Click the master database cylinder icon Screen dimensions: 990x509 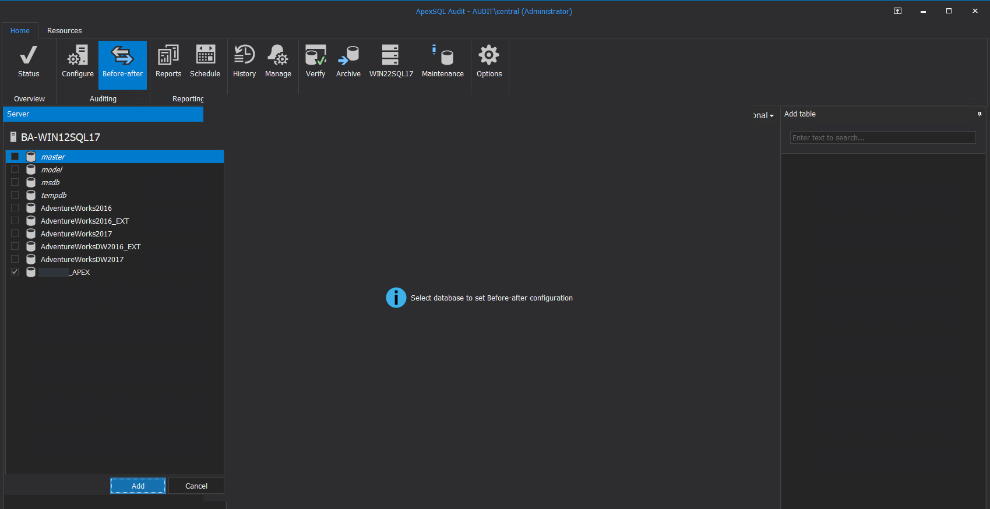[31, 157]
